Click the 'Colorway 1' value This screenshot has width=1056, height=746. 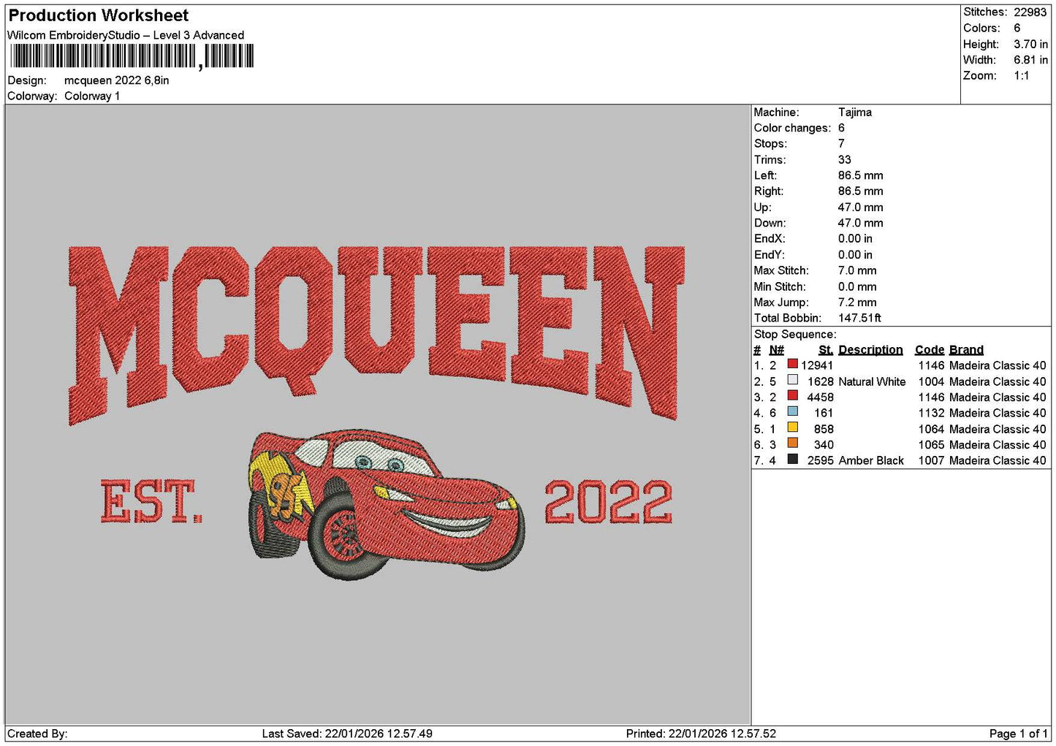click(x=92, y=96)
